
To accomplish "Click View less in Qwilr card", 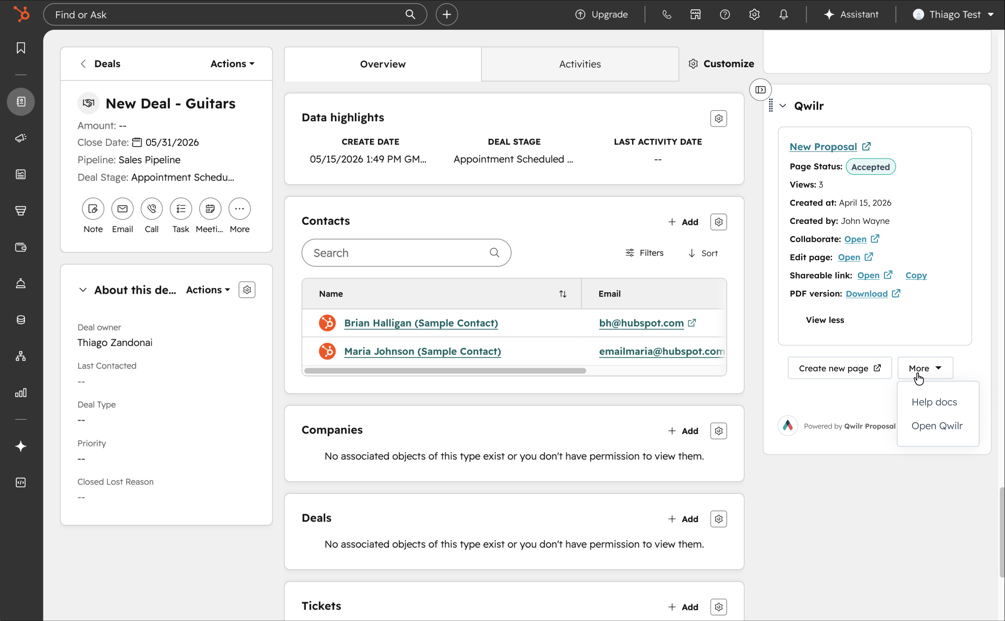I will pyautogui.click(x=825, y=320).
